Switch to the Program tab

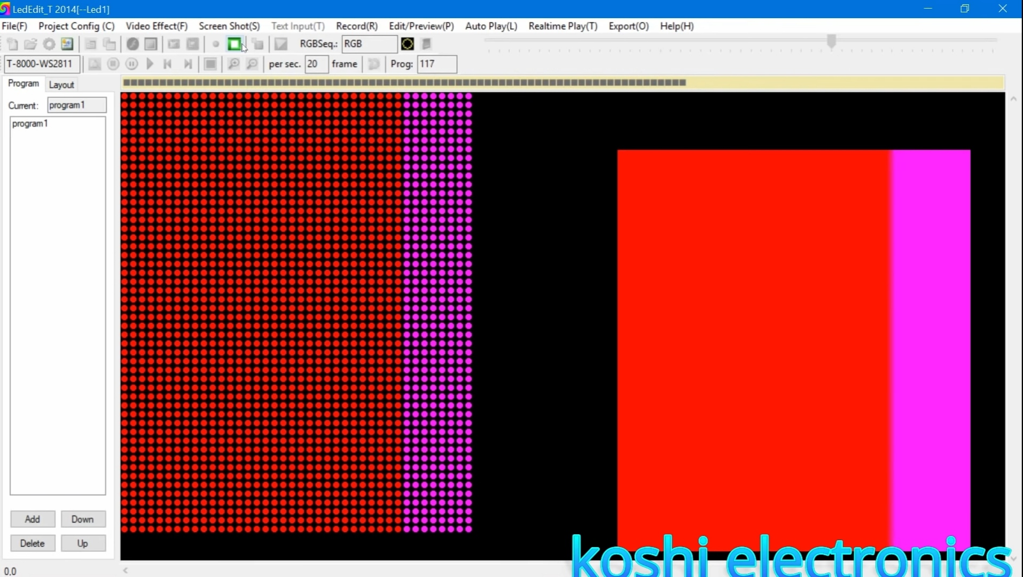pos(24,84)
